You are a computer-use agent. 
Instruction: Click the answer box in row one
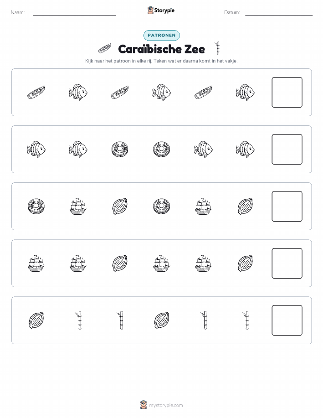tap(287, 92)
